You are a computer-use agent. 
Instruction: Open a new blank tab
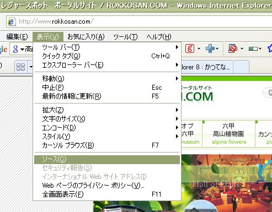[241, 67]
